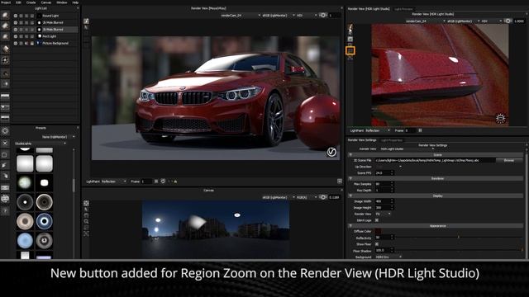The height and width of the screenshot is (297, 529).
Task: Toggle the second checkbox of Picture Background row
Action: pyautogui.click(x=21, y=43)
